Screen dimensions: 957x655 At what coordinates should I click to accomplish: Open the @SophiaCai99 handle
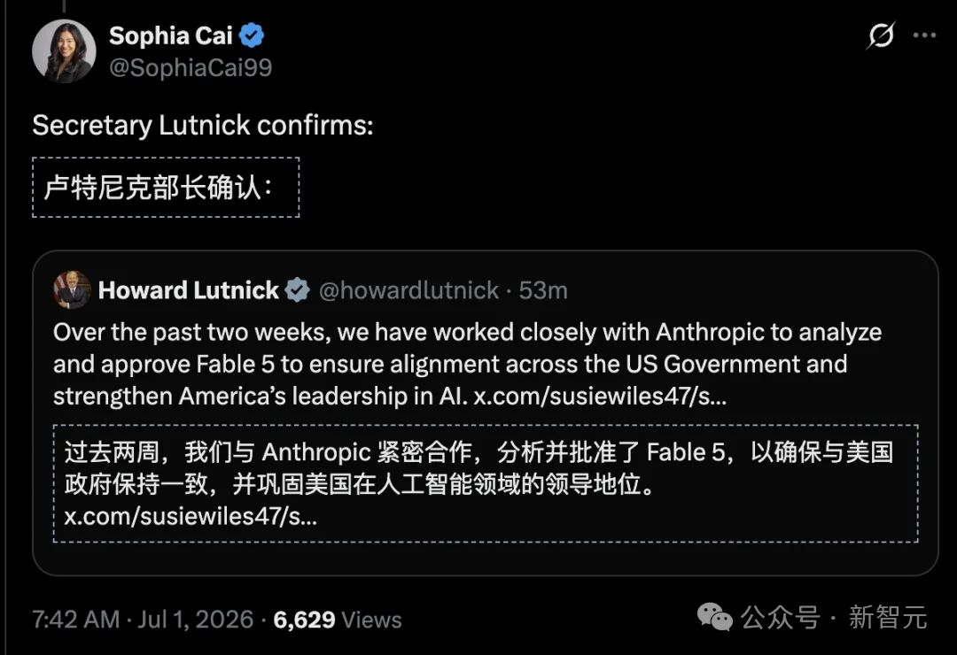coord(191,67)
